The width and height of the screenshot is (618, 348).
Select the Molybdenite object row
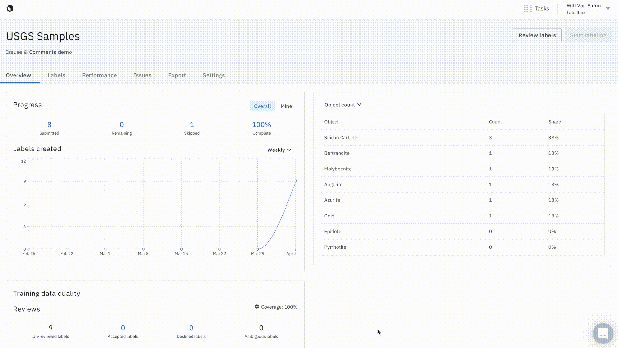point(463,169)
